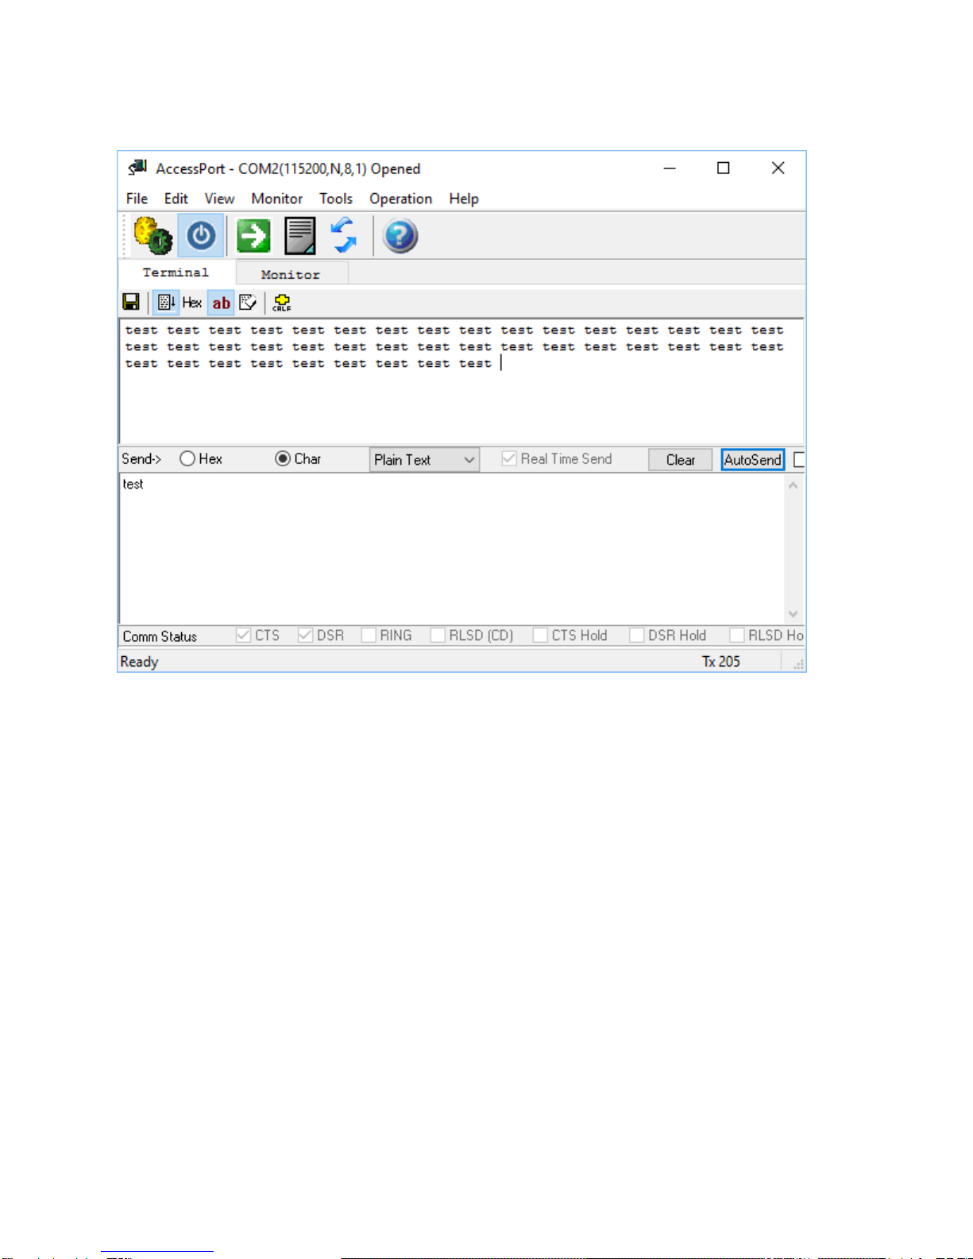Toggle the RLSD Hold checkbox
973x1259 pixels.
[x=737, y=635]
